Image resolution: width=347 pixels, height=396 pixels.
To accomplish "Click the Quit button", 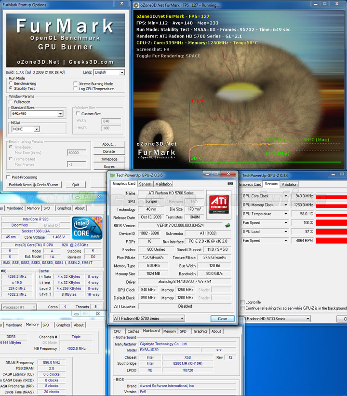I will [76, 185].
